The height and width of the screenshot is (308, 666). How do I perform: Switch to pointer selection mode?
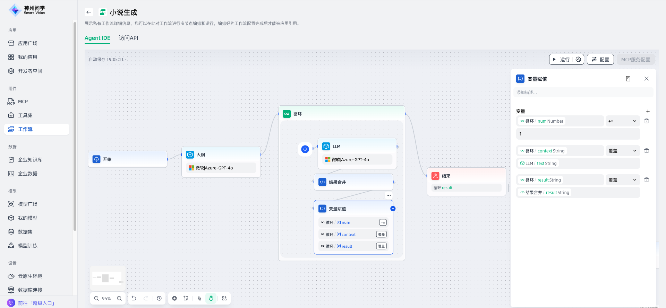coord(199,298)
